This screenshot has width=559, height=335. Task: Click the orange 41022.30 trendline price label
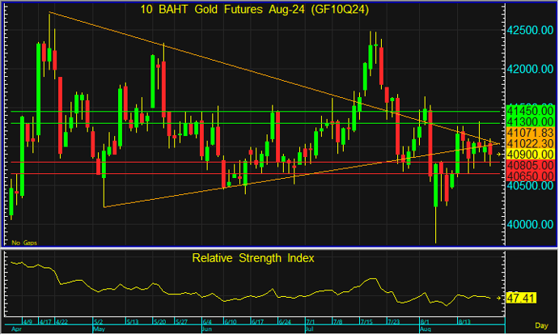529,143
